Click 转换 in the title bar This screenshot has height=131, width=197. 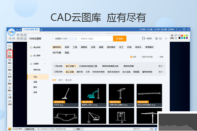tap(142, 30)
